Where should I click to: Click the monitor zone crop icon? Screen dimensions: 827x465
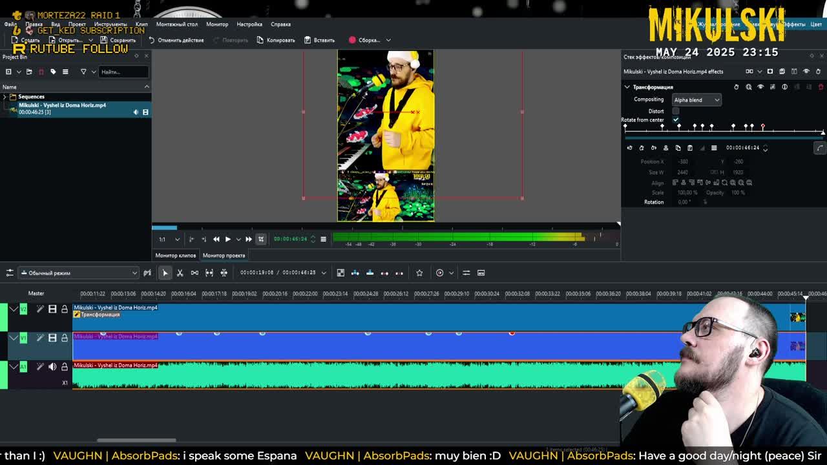pyautogui.click(x=261, y=239)
